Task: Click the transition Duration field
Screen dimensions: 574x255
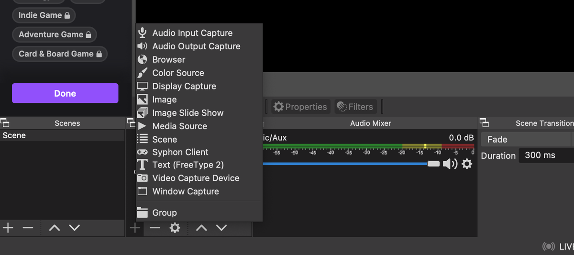Action: [545, 155]
